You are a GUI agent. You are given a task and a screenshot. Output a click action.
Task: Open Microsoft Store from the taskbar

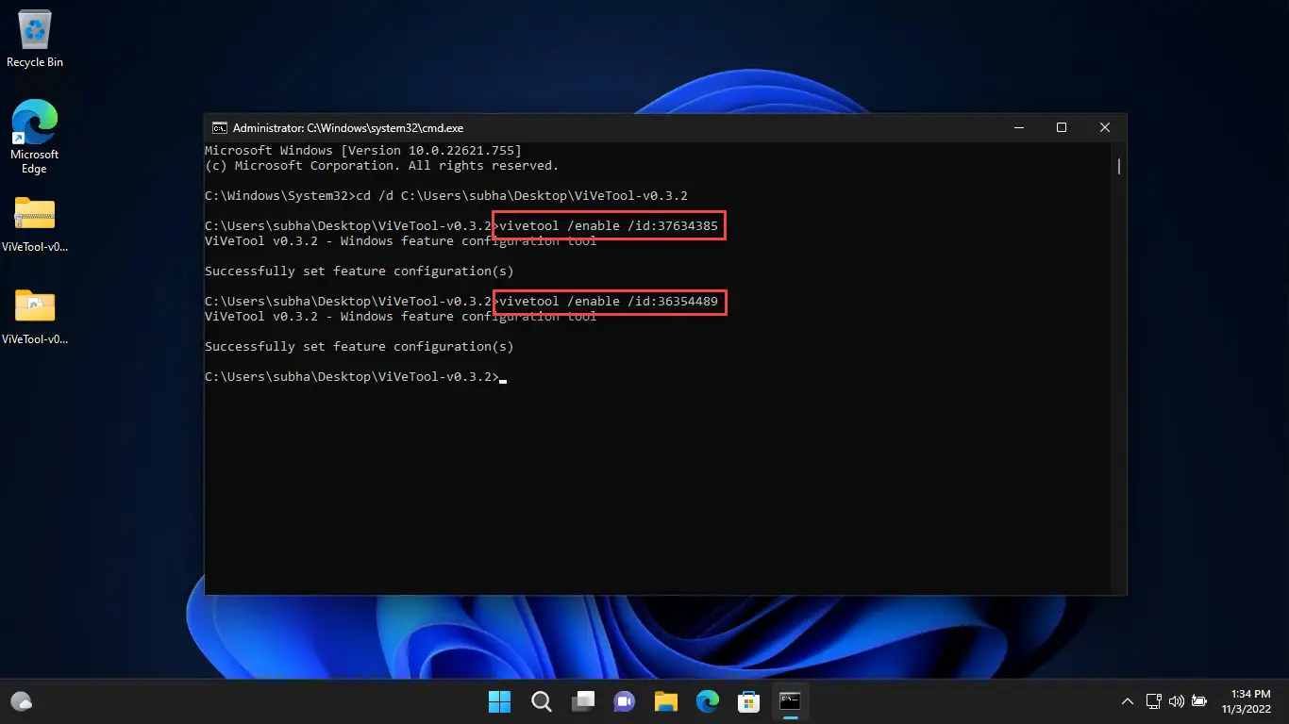tap(749, 701)
